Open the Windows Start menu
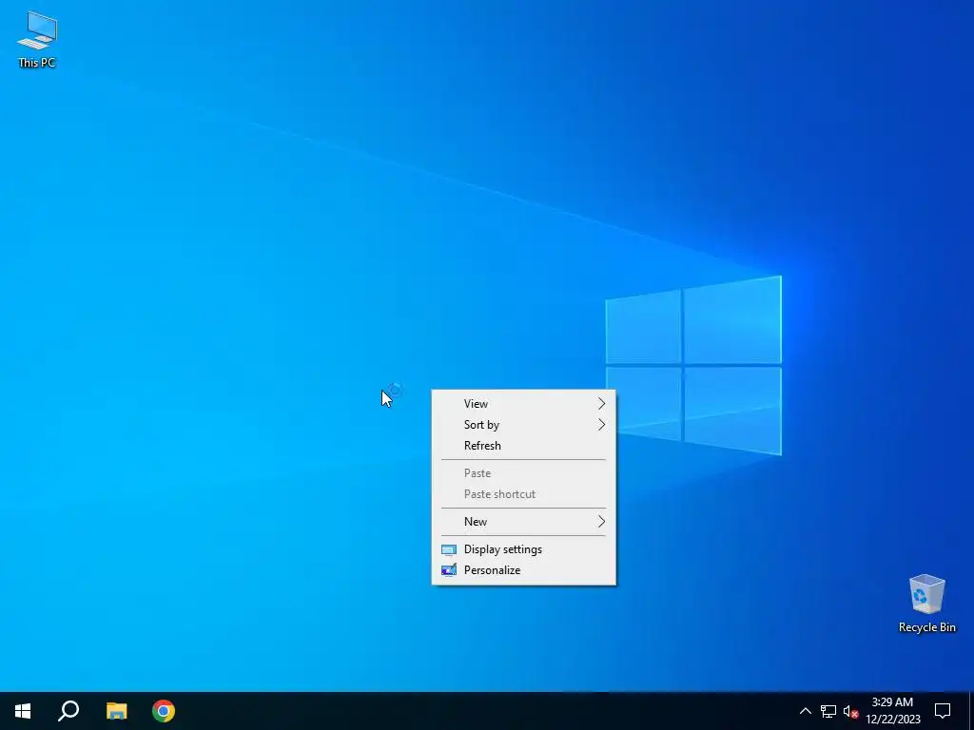Screen dimensions: 974x730 click(x=23, y=711)
